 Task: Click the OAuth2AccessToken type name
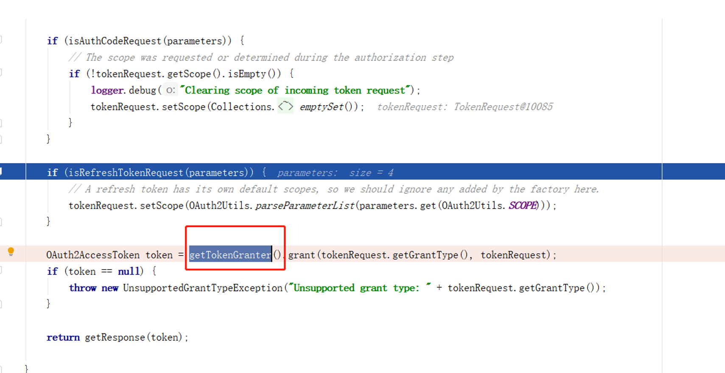[93, 255]
